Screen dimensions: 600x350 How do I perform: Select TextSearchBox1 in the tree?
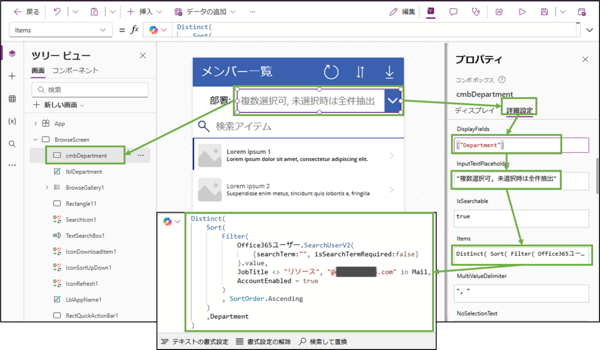85,235
